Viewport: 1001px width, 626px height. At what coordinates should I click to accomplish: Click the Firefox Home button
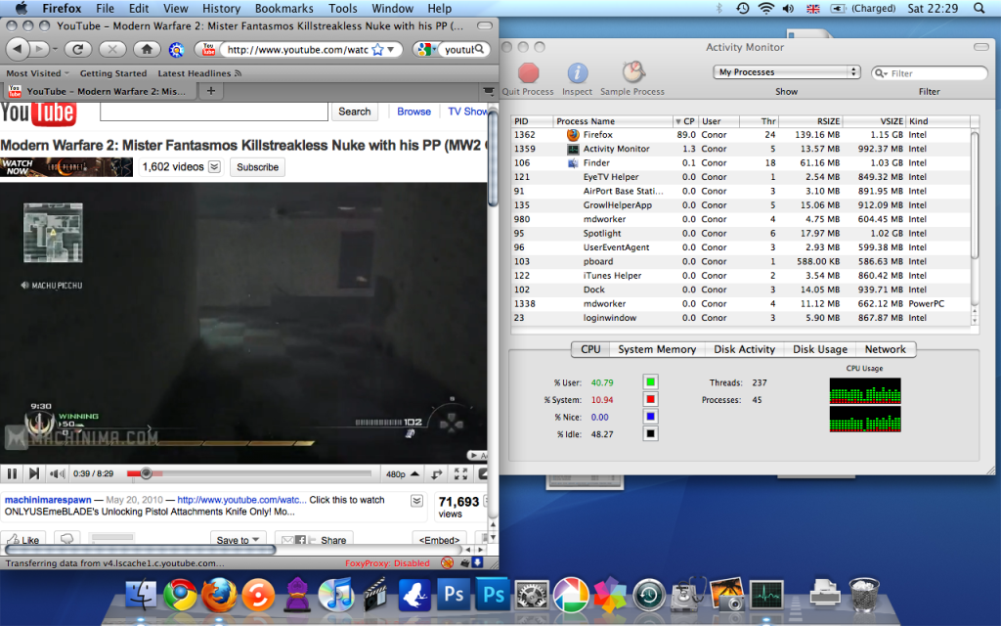147,49
